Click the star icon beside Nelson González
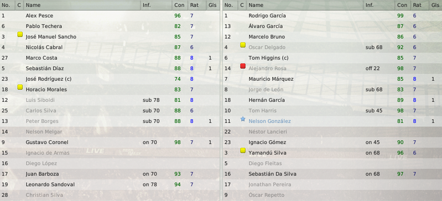442x201 pixels. 243,119
